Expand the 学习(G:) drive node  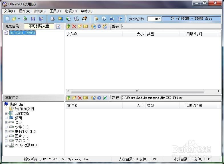pyautogui.click(x=6, y=141)
